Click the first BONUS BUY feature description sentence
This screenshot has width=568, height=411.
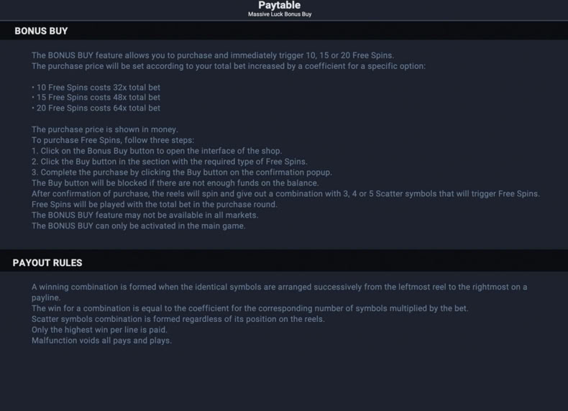pos(213,55)
